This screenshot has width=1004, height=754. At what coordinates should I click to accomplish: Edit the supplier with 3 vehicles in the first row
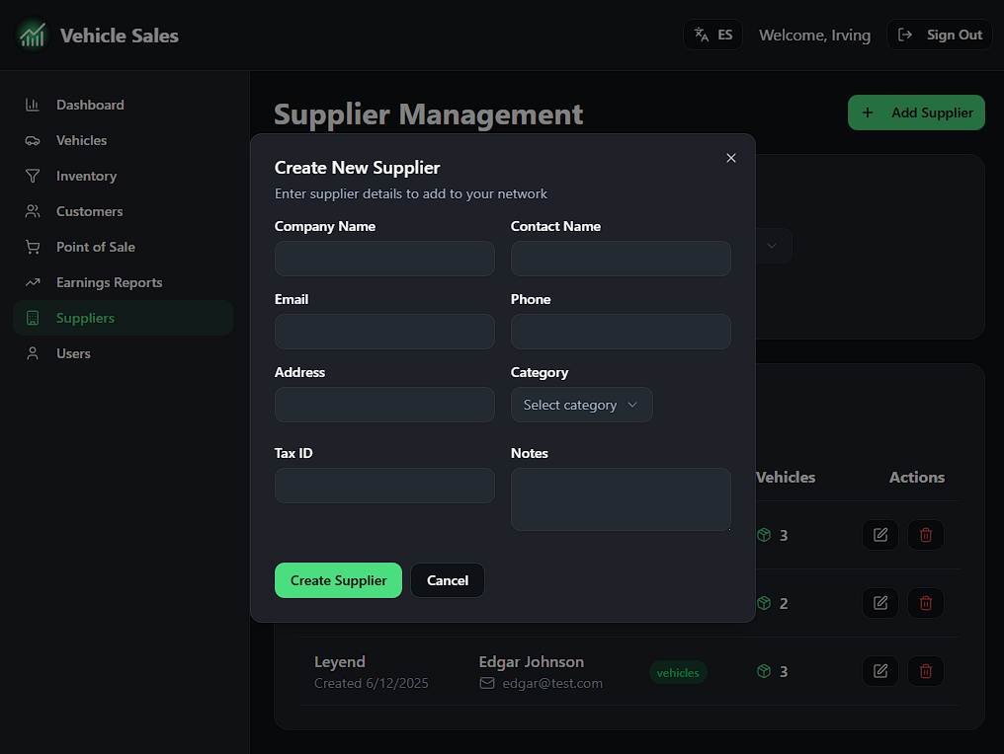[x=880, y=535]
